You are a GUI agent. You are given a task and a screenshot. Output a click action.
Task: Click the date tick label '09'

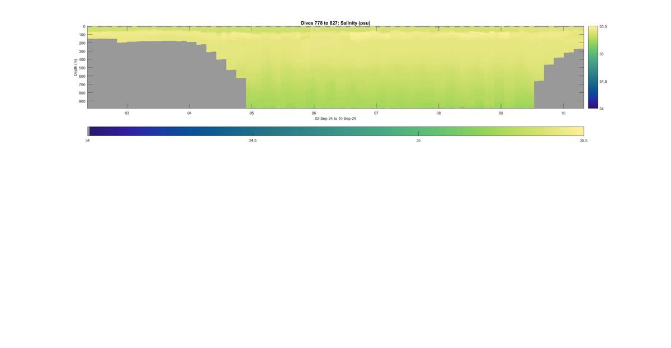tap(501, 113)
